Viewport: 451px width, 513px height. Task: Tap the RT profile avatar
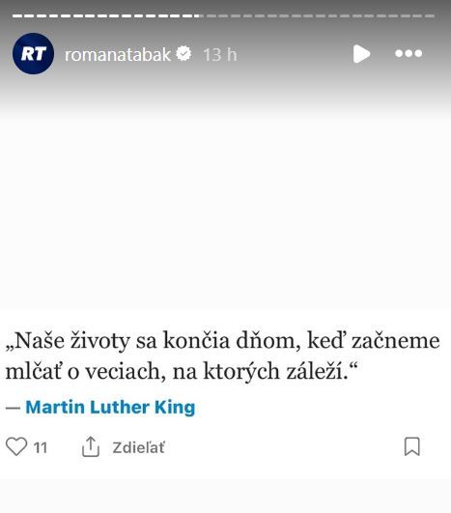pyautogui.click(x=33, y=53)
